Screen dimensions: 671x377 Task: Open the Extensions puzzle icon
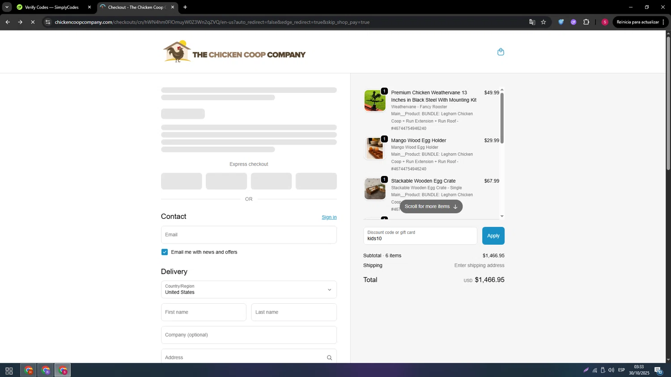[586, 22]
